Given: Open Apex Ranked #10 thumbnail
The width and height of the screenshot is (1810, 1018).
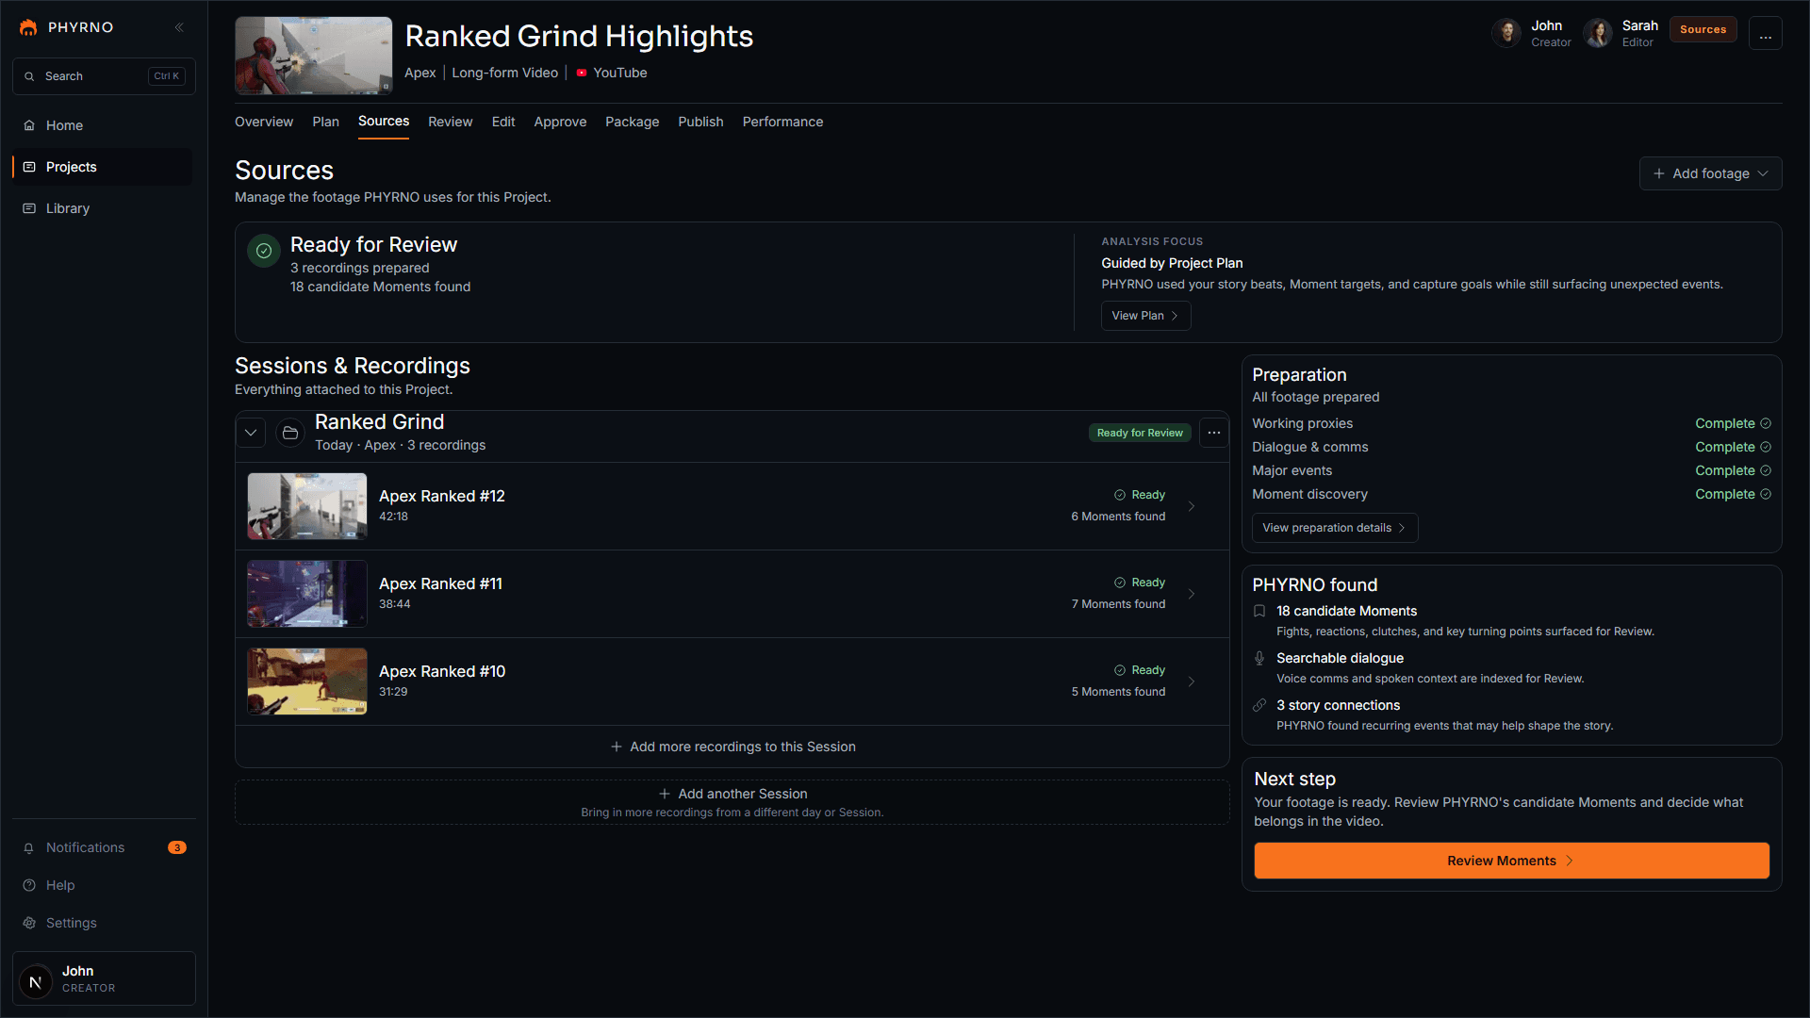Looking at the screenshot, I should coord(307,681).
